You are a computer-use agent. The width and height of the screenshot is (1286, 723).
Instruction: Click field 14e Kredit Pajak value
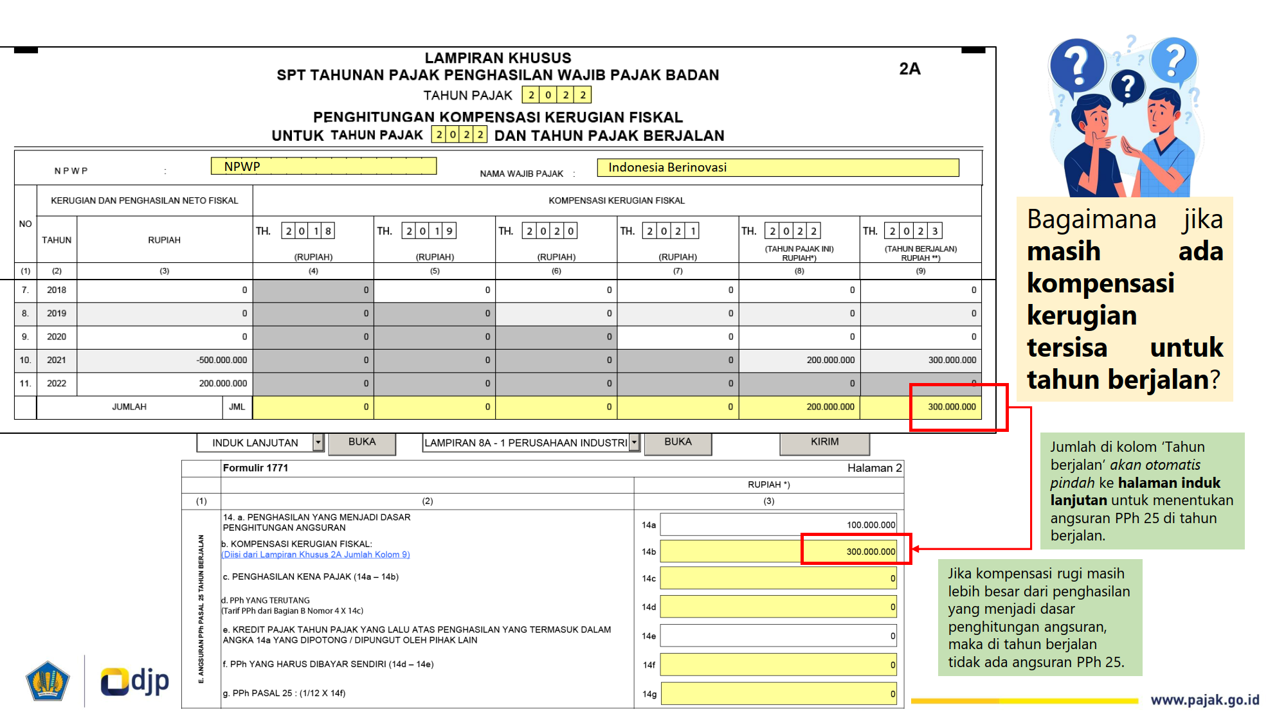[779, 636]
